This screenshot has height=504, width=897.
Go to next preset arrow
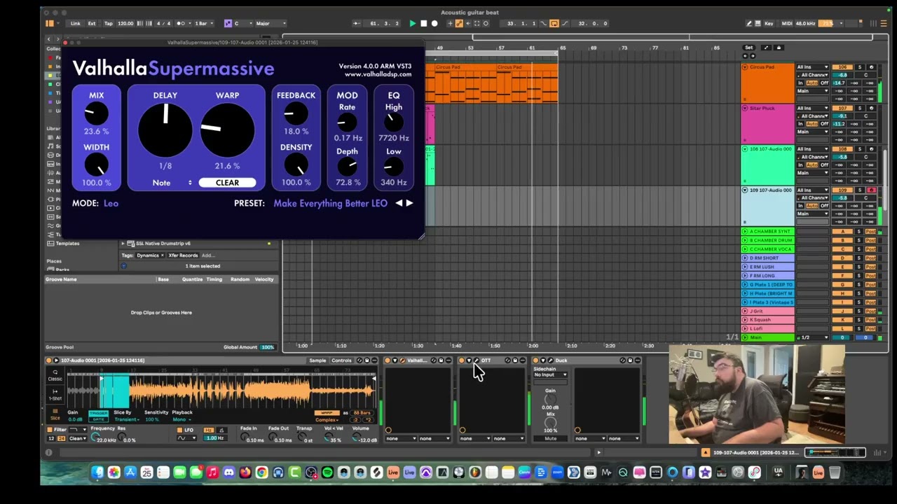(x=409, y=203)
